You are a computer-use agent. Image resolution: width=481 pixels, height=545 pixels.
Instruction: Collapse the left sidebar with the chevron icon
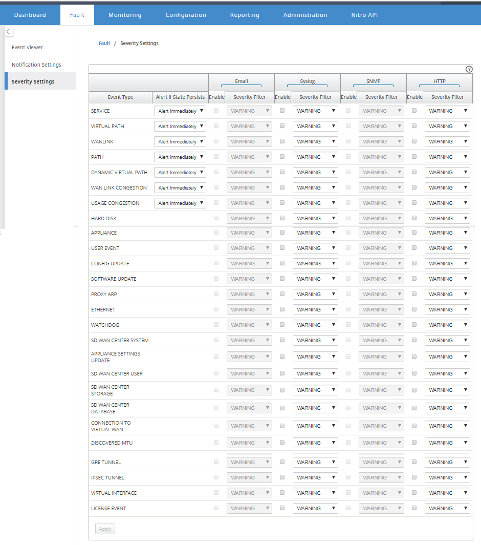click(8, 32)
